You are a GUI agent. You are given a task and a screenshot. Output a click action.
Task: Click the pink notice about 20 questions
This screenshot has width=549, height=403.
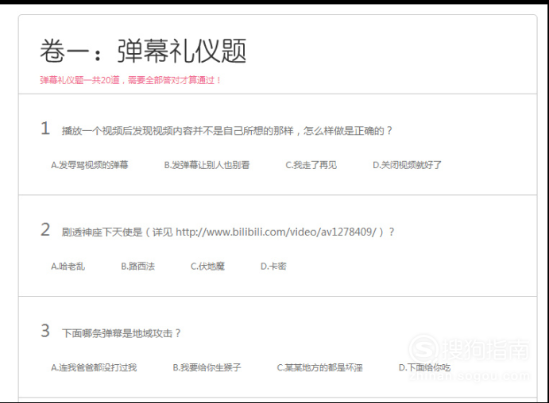click(x=130, y=80)
